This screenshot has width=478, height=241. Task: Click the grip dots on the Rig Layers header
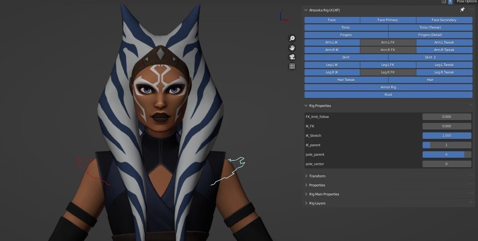tap(471, 203)
